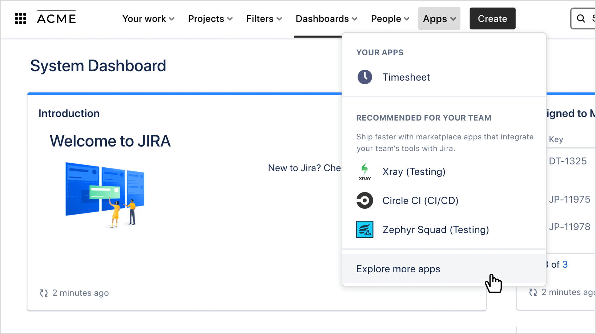Open issue JP-11978
Image resolution: width=596 pixels, height=334 pixels.
[x=569, y=227]
